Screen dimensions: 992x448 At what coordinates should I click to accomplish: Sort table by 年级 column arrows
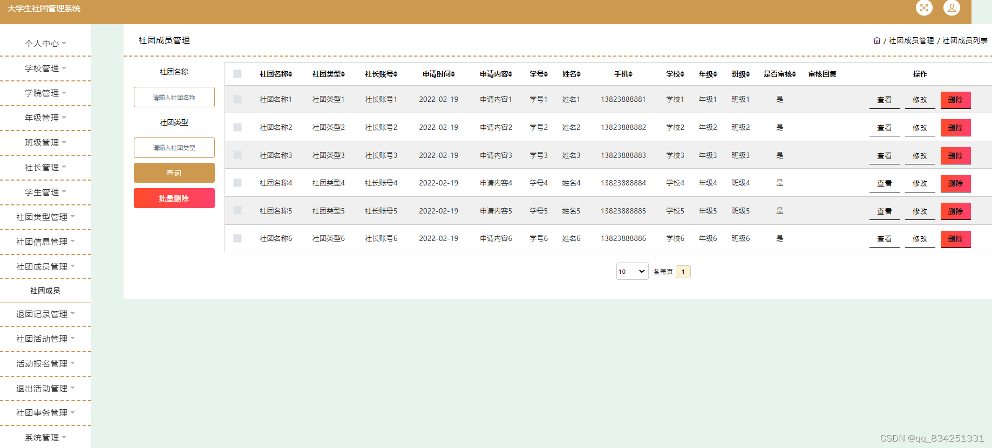[x=716, y=74]
